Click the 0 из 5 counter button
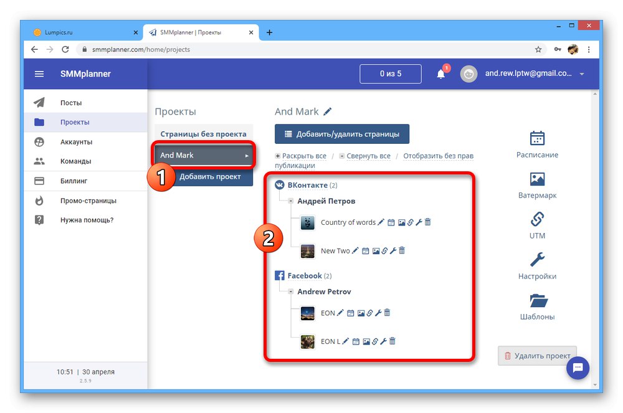 [390, 74]
